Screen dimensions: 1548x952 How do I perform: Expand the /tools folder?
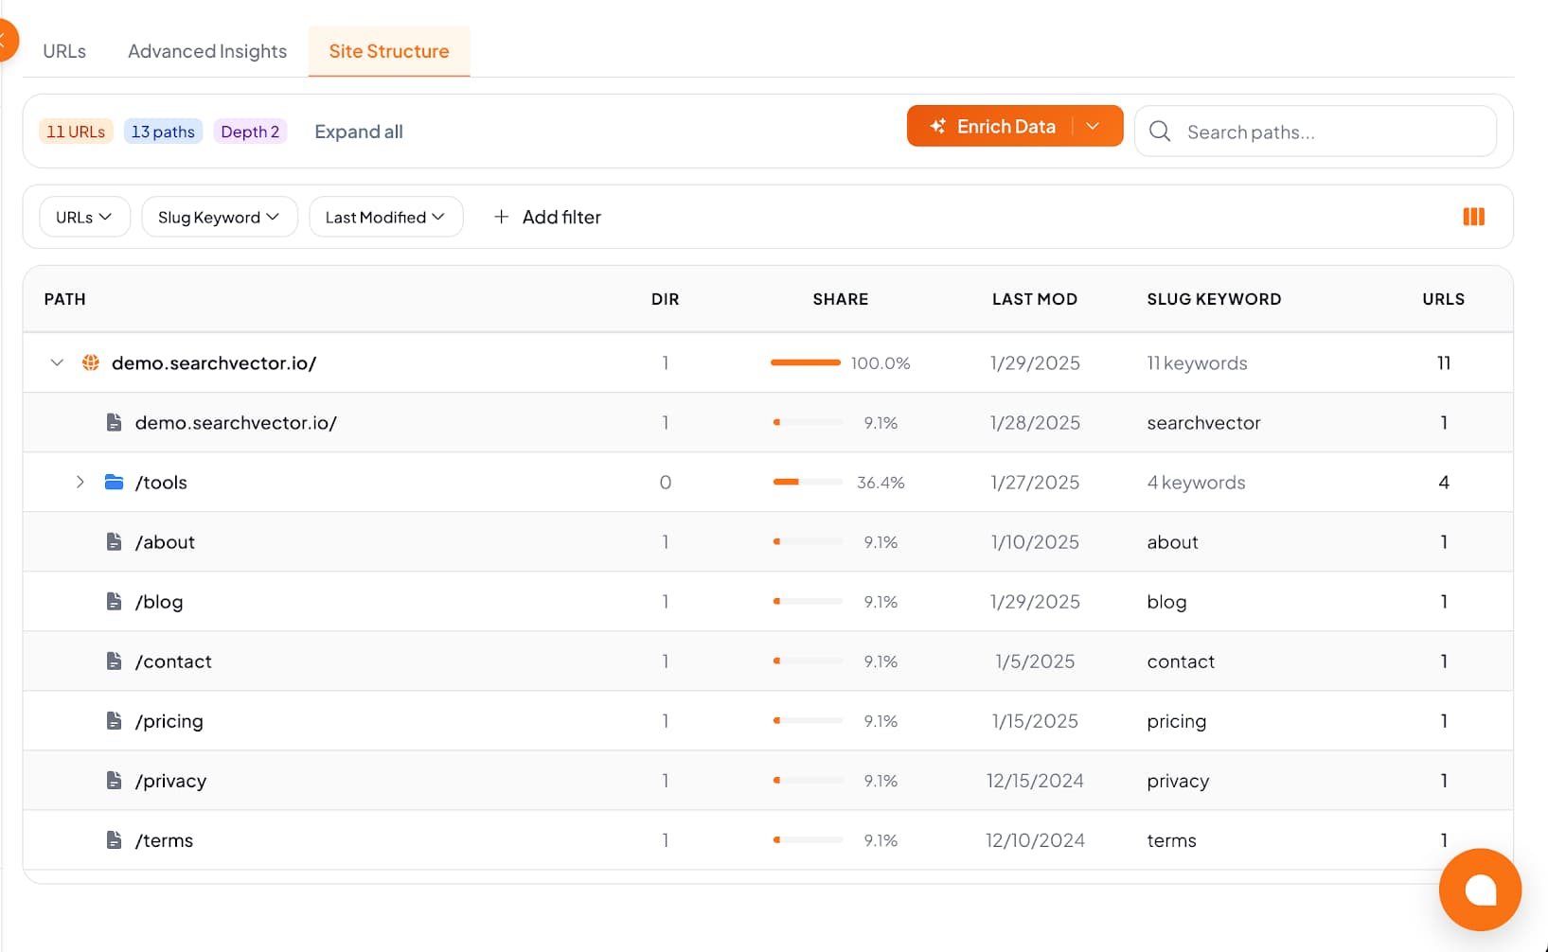click(x=80, y=482)
